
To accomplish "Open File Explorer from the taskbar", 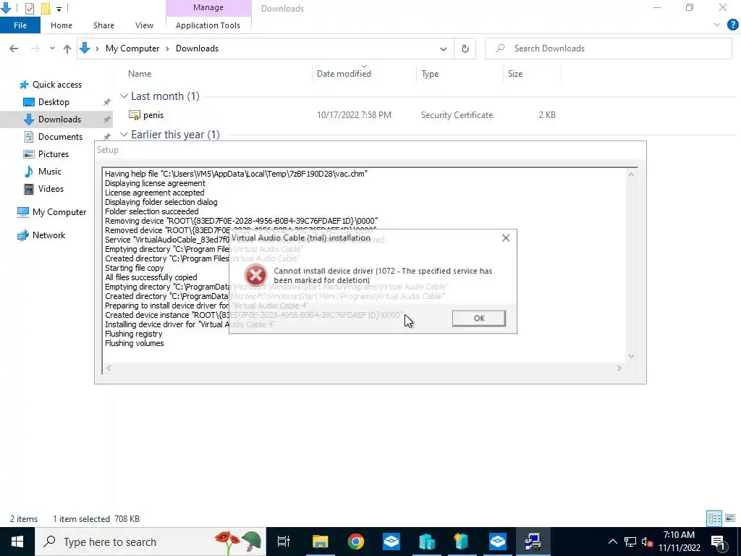I will pyautogui.click(x=320, y=542).
